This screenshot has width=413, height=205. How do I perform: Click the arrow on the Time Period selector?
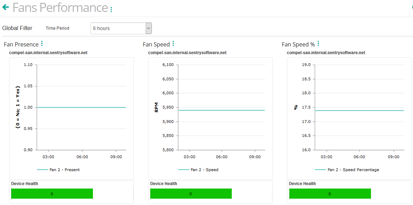click(148, 28)
